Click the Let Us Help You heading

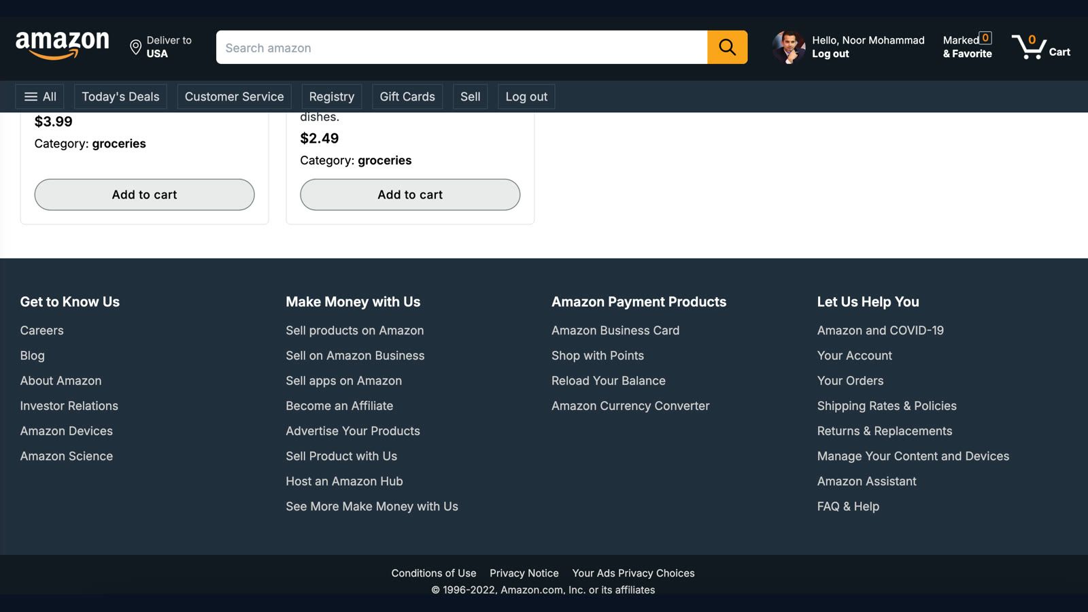(868, 302)
